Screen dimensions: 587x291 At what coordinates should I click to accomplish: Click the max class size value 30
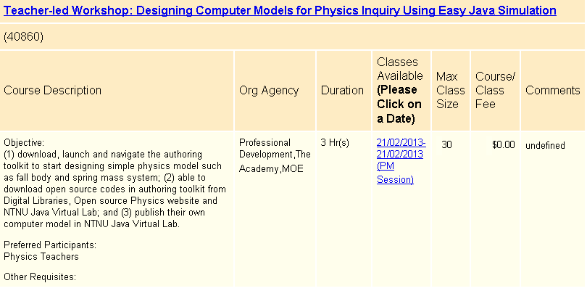pyautogui.click(x=446, y=145)
